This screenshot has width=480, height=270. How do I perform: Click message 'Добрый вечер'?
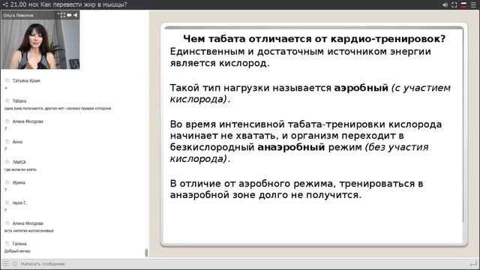point(17,251)
